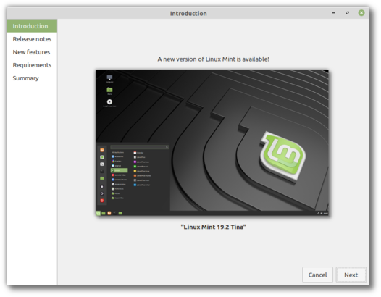Click the green Home folder desktop icon
The image size is (381, 297).
pyautogui.click(x=109, y=90)
